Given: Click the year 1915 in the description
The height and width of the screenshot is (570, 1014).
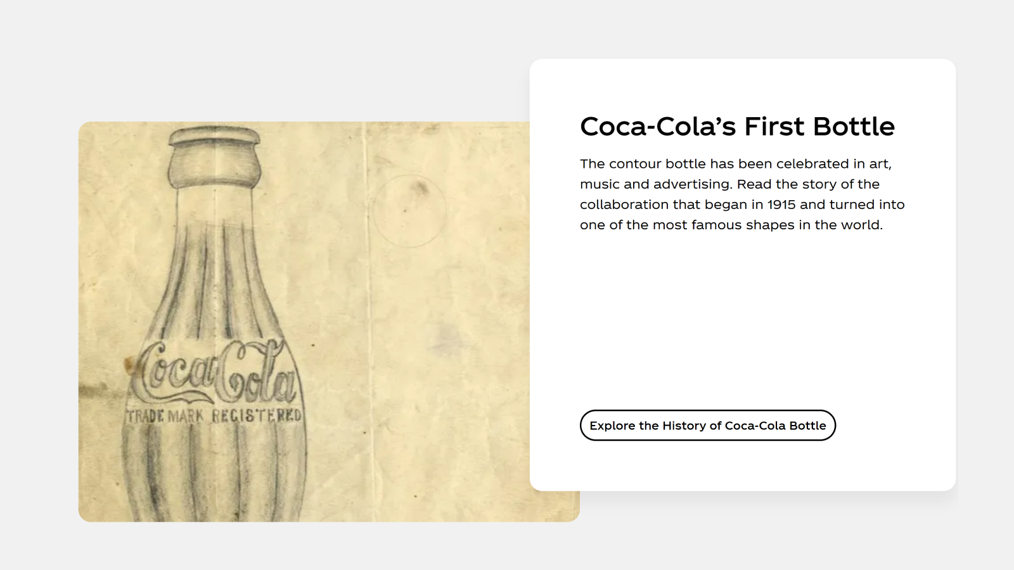Looking at the screenshot, I should [x=781, y=205].
